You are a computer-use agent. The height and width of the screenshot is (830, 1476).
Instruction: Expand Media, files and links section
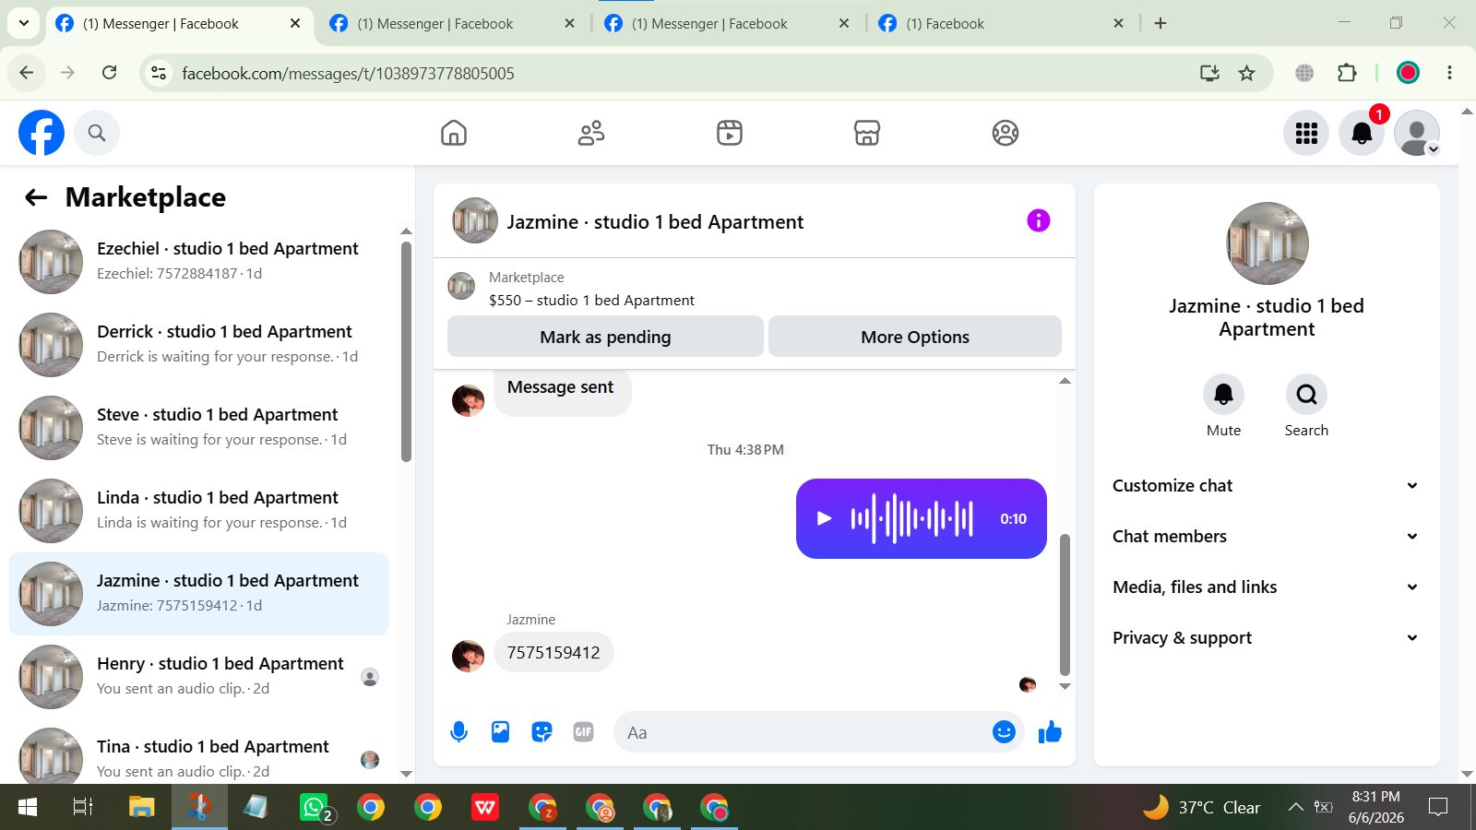click(x=1266, y=587)
